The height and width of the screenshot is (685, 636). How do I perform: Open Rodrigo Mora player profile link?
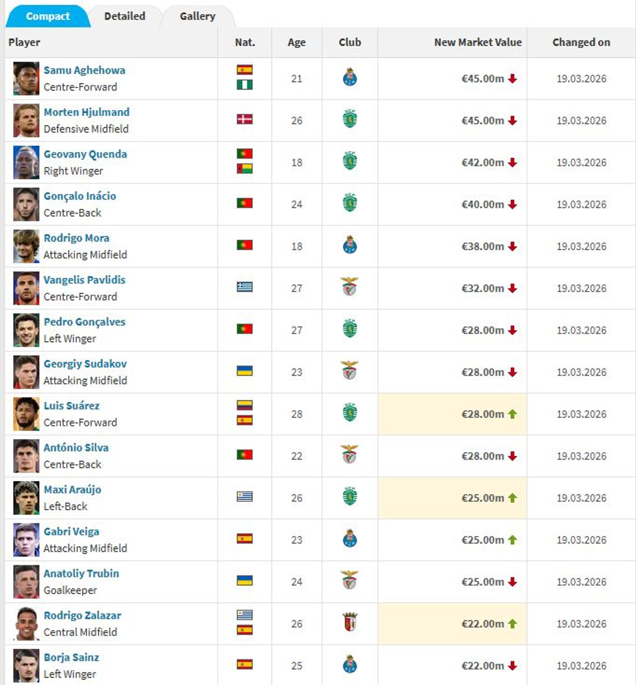(x=76, y=238)
